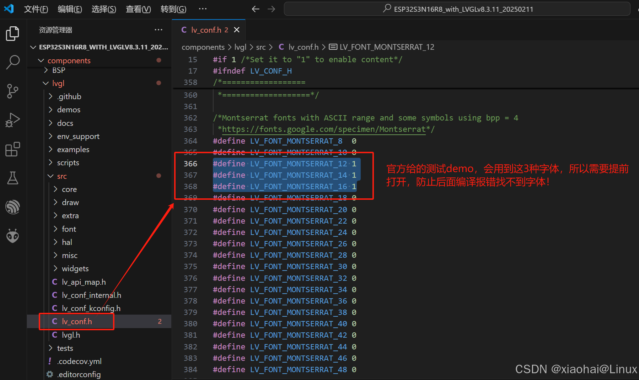The width and height of the screenshot is (639, 380).
Task: Click the src breadcrumb segment
Action: click(261, 47)
